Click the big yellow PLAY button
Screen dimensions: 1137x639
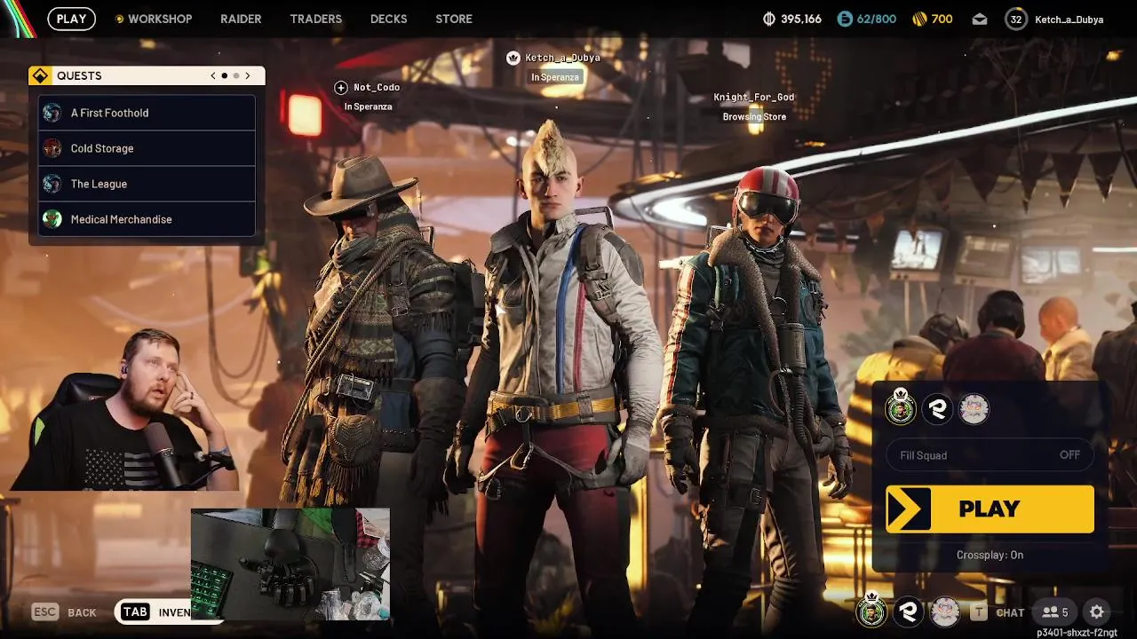coord(990,509)
